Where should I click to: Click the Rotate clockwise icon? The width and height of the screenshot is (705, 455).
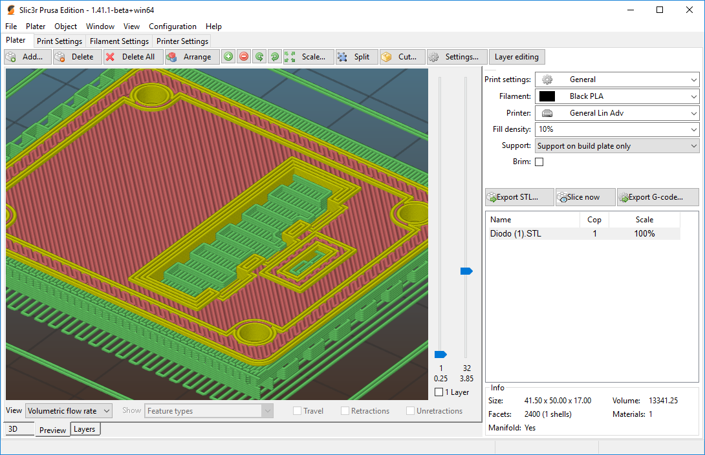274,57
